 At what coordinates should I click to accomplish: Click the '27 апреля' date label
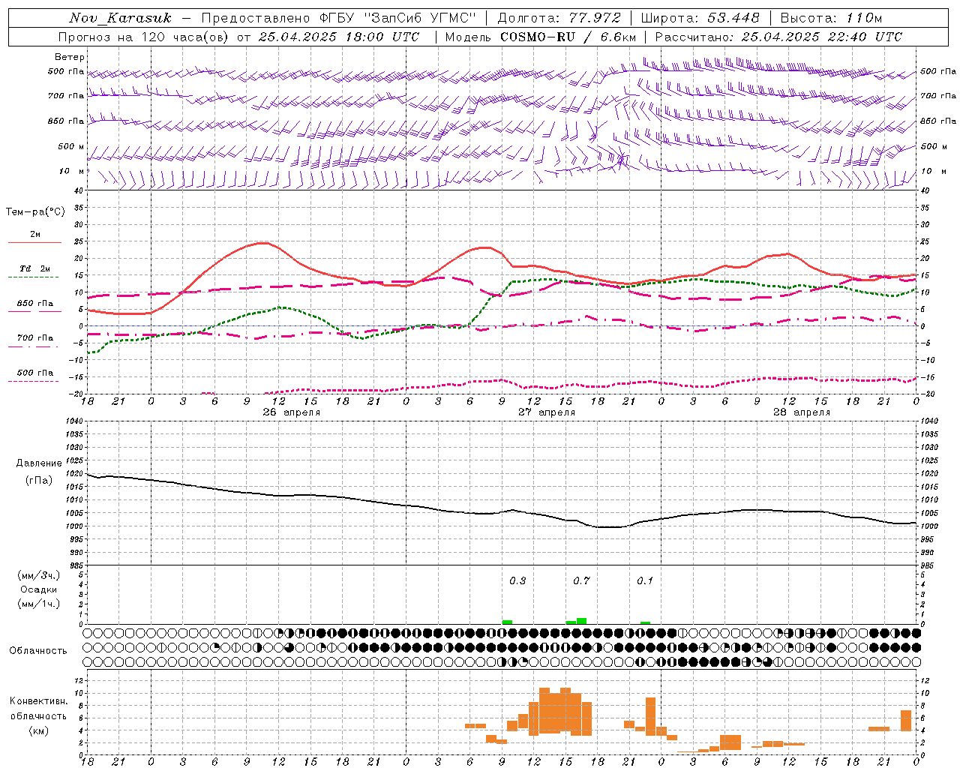point(547,412)
